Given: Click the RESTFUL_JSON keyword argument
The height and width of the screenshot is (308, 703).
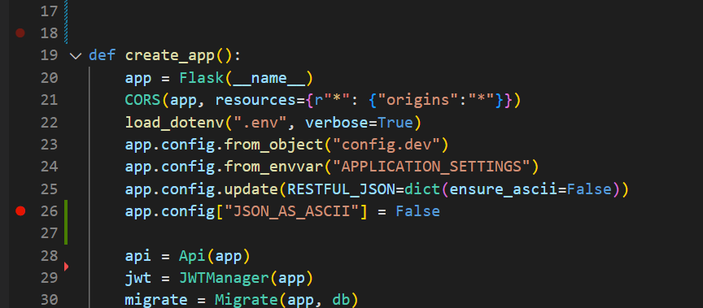Looking at the screenshot, I should [341, 189].
